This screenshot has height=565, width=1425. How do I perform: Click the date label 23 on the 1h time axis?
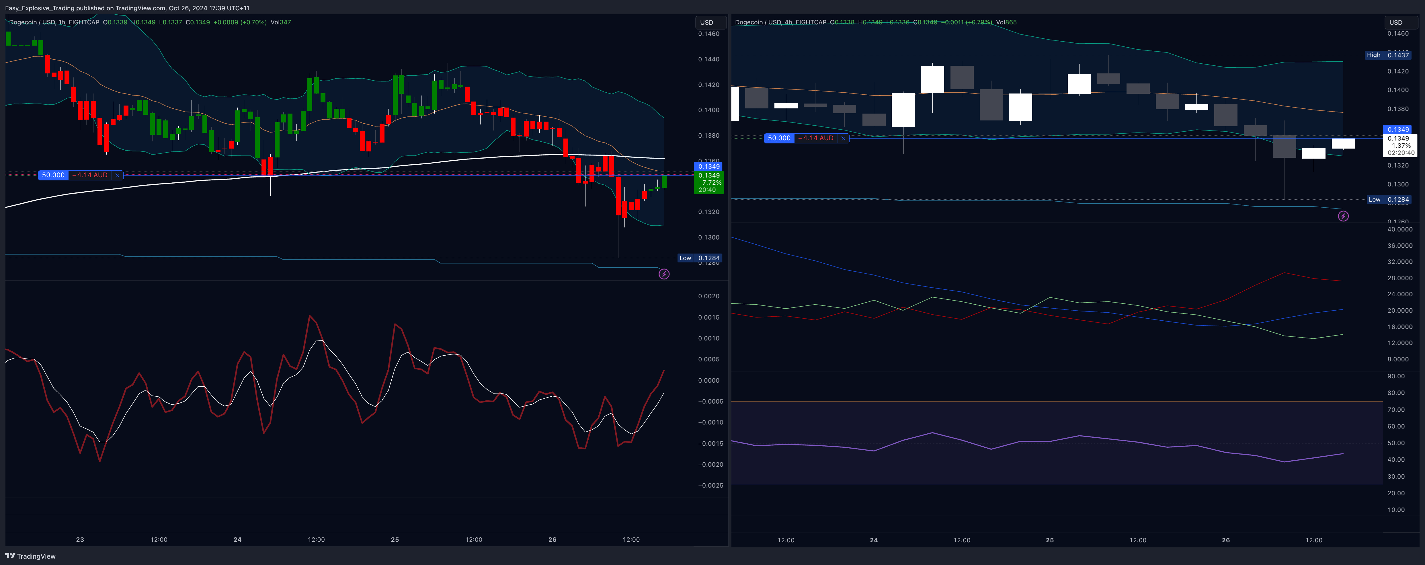pyautogui.click(x=80, y=539)
